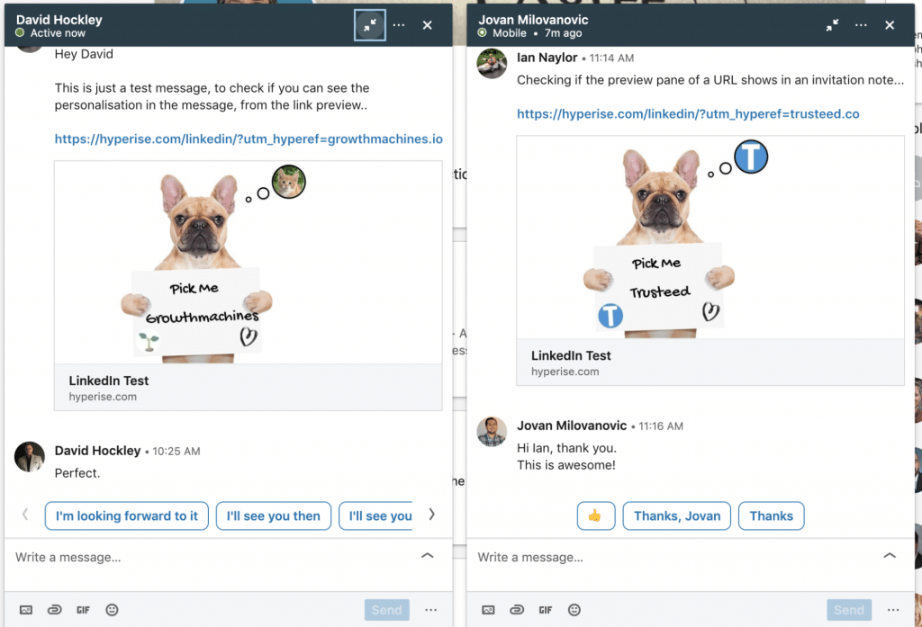
Task: Click the attachment paperclip in David Hockley chat
Action: click(x=55, y=610)
